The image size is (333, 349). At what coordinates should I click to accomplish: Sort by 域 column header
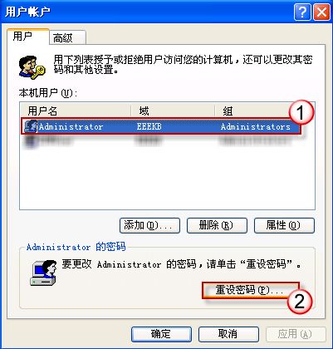coord(173,111)
